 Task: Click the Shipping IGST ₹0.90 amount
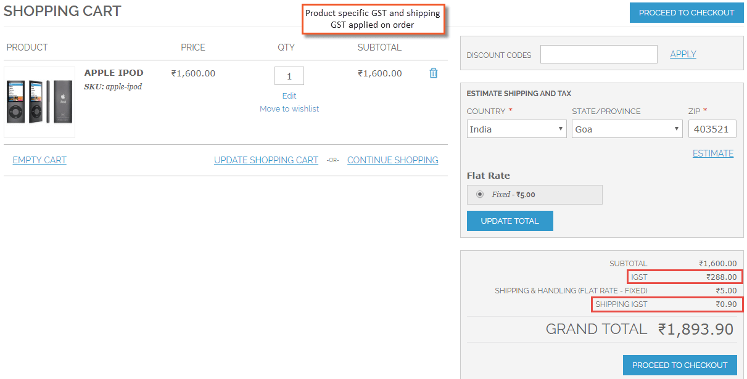point(726,304)
